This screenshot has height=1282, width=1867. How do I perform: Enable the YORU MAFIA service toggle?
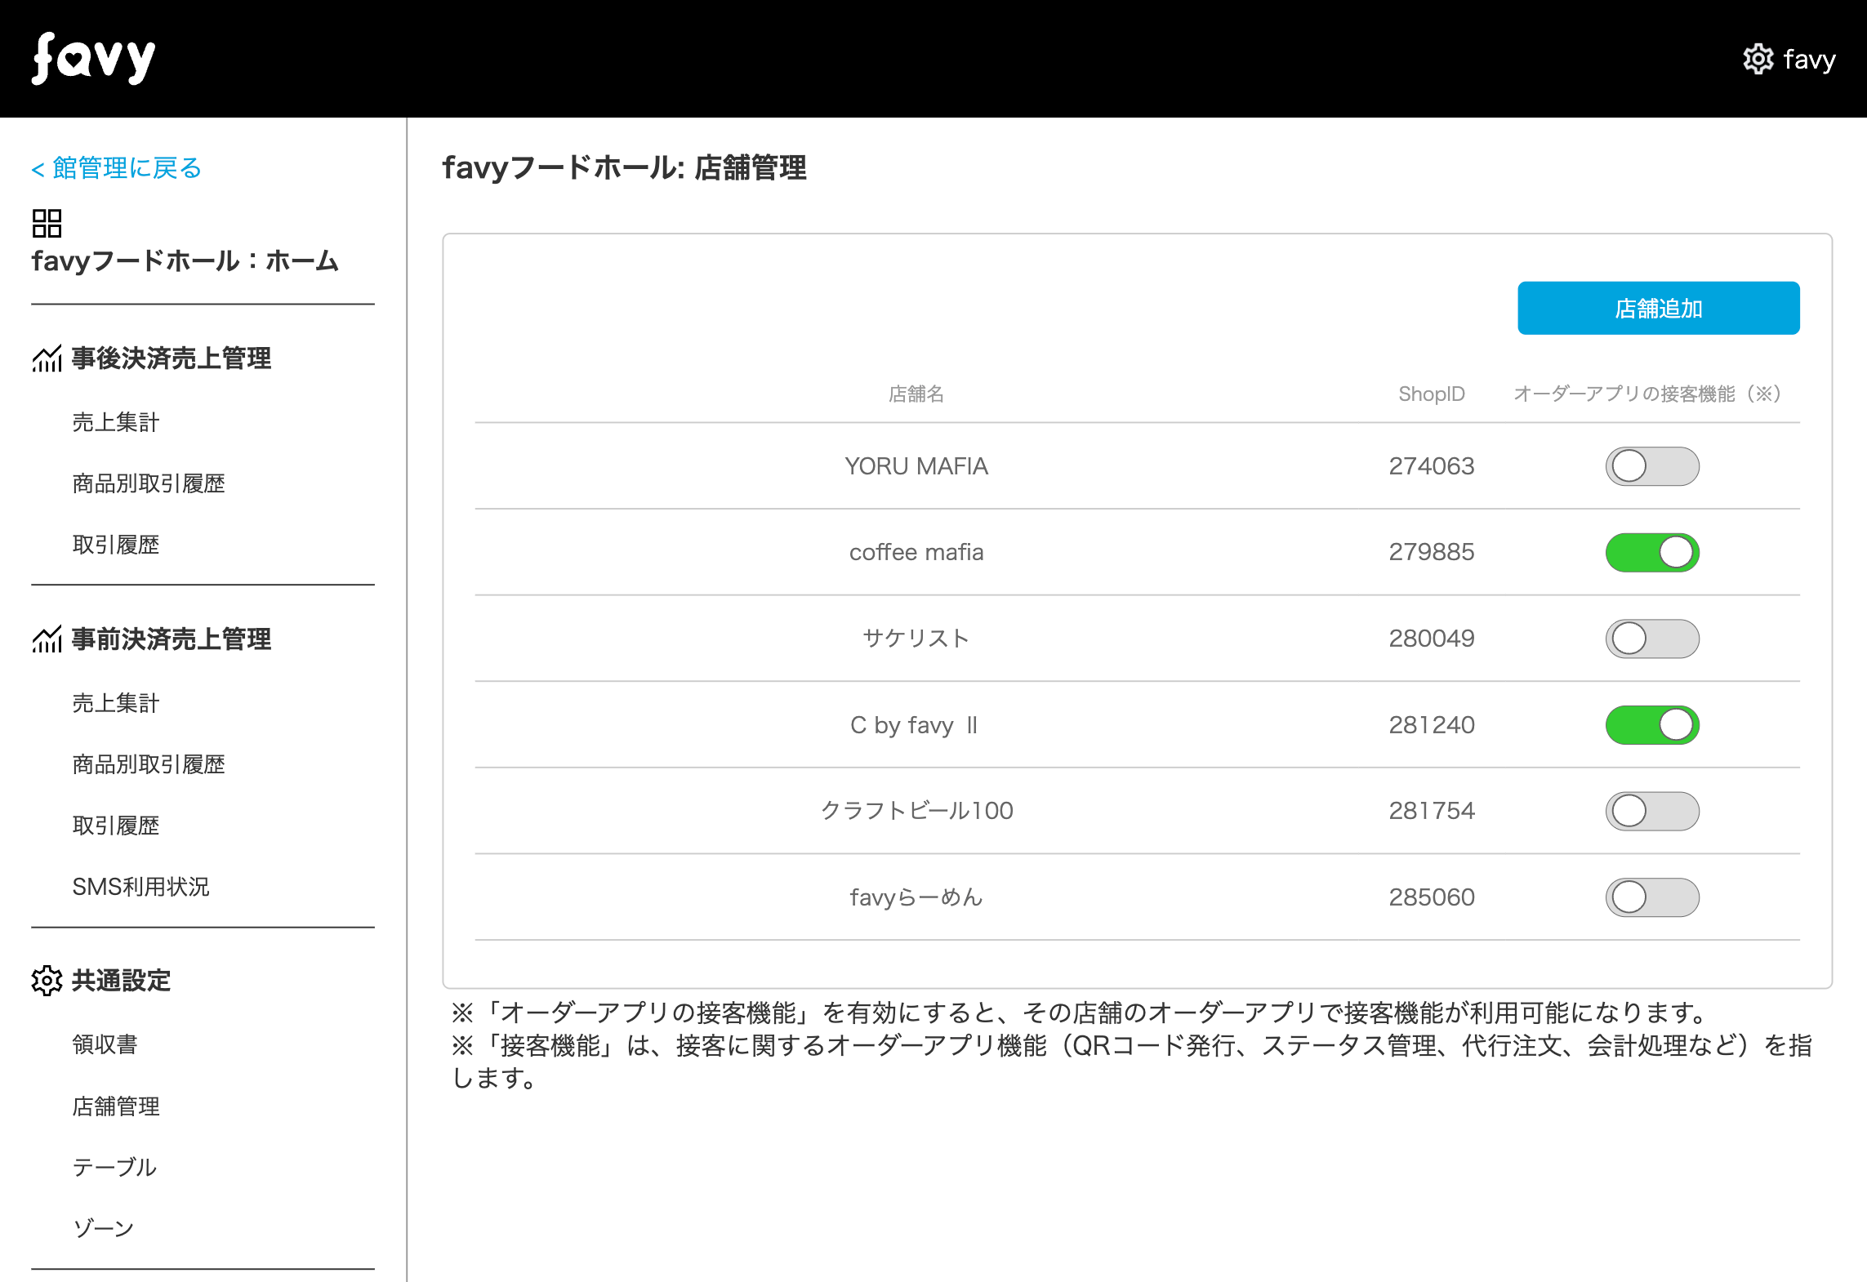(x=1651, y=466)
